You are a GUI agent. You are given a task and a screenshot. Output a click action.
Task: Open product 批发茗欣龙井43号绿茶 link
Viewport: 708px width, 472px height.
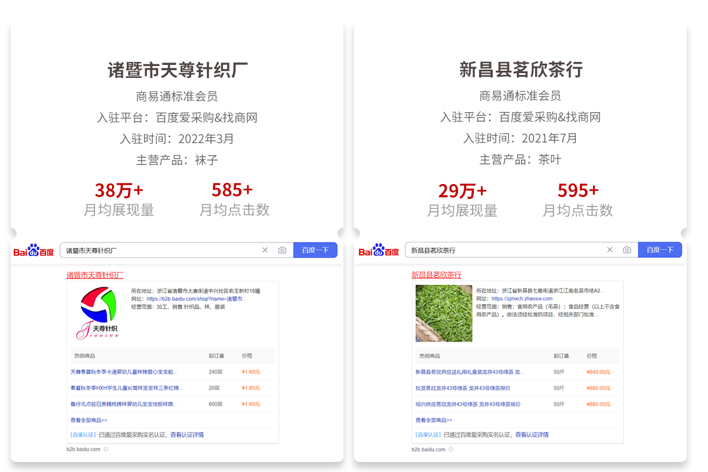(463, 388)
